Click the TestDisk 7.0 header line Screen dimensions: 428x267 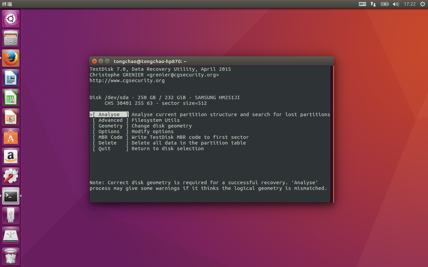pos(160,69)
